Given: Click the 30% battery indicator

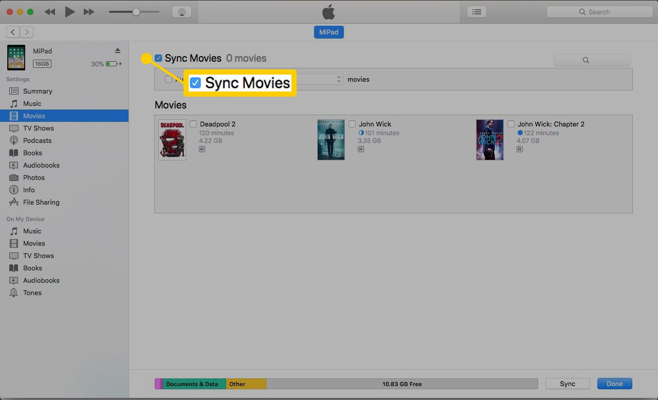Looking at the screenshot, I should pyautogui.click(x=106, y=64).
